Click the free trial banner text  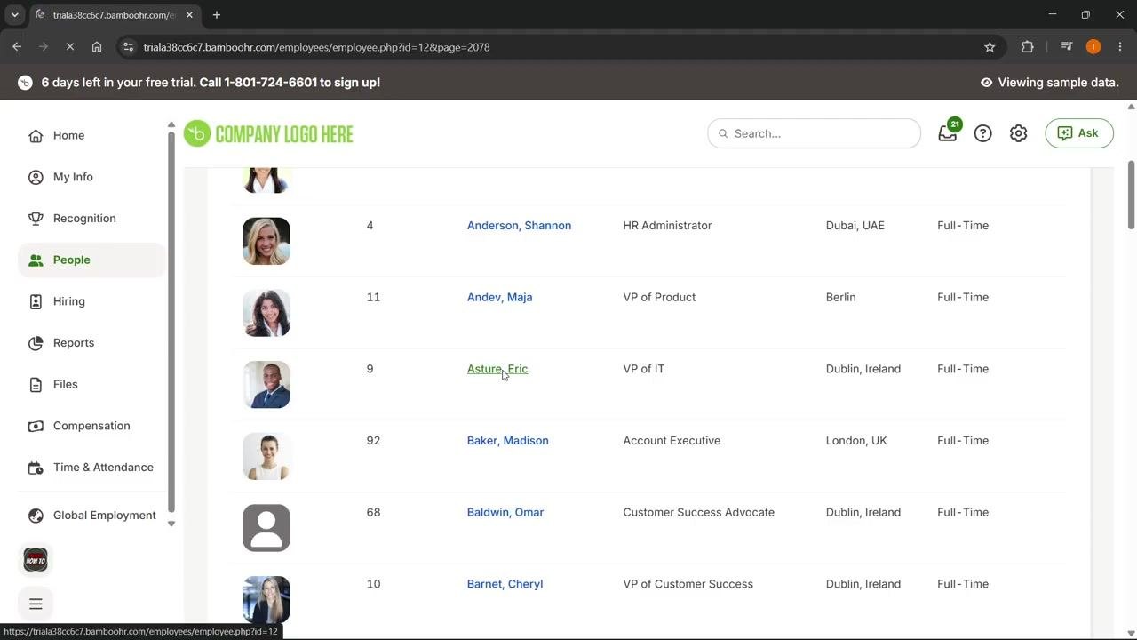pyautogui.click(x=211, y=83)
